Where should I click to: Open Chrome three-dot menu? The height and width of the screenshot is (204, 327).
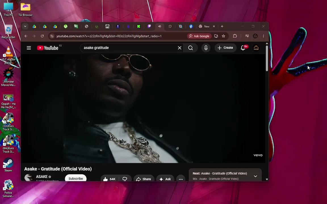[263, 36]
